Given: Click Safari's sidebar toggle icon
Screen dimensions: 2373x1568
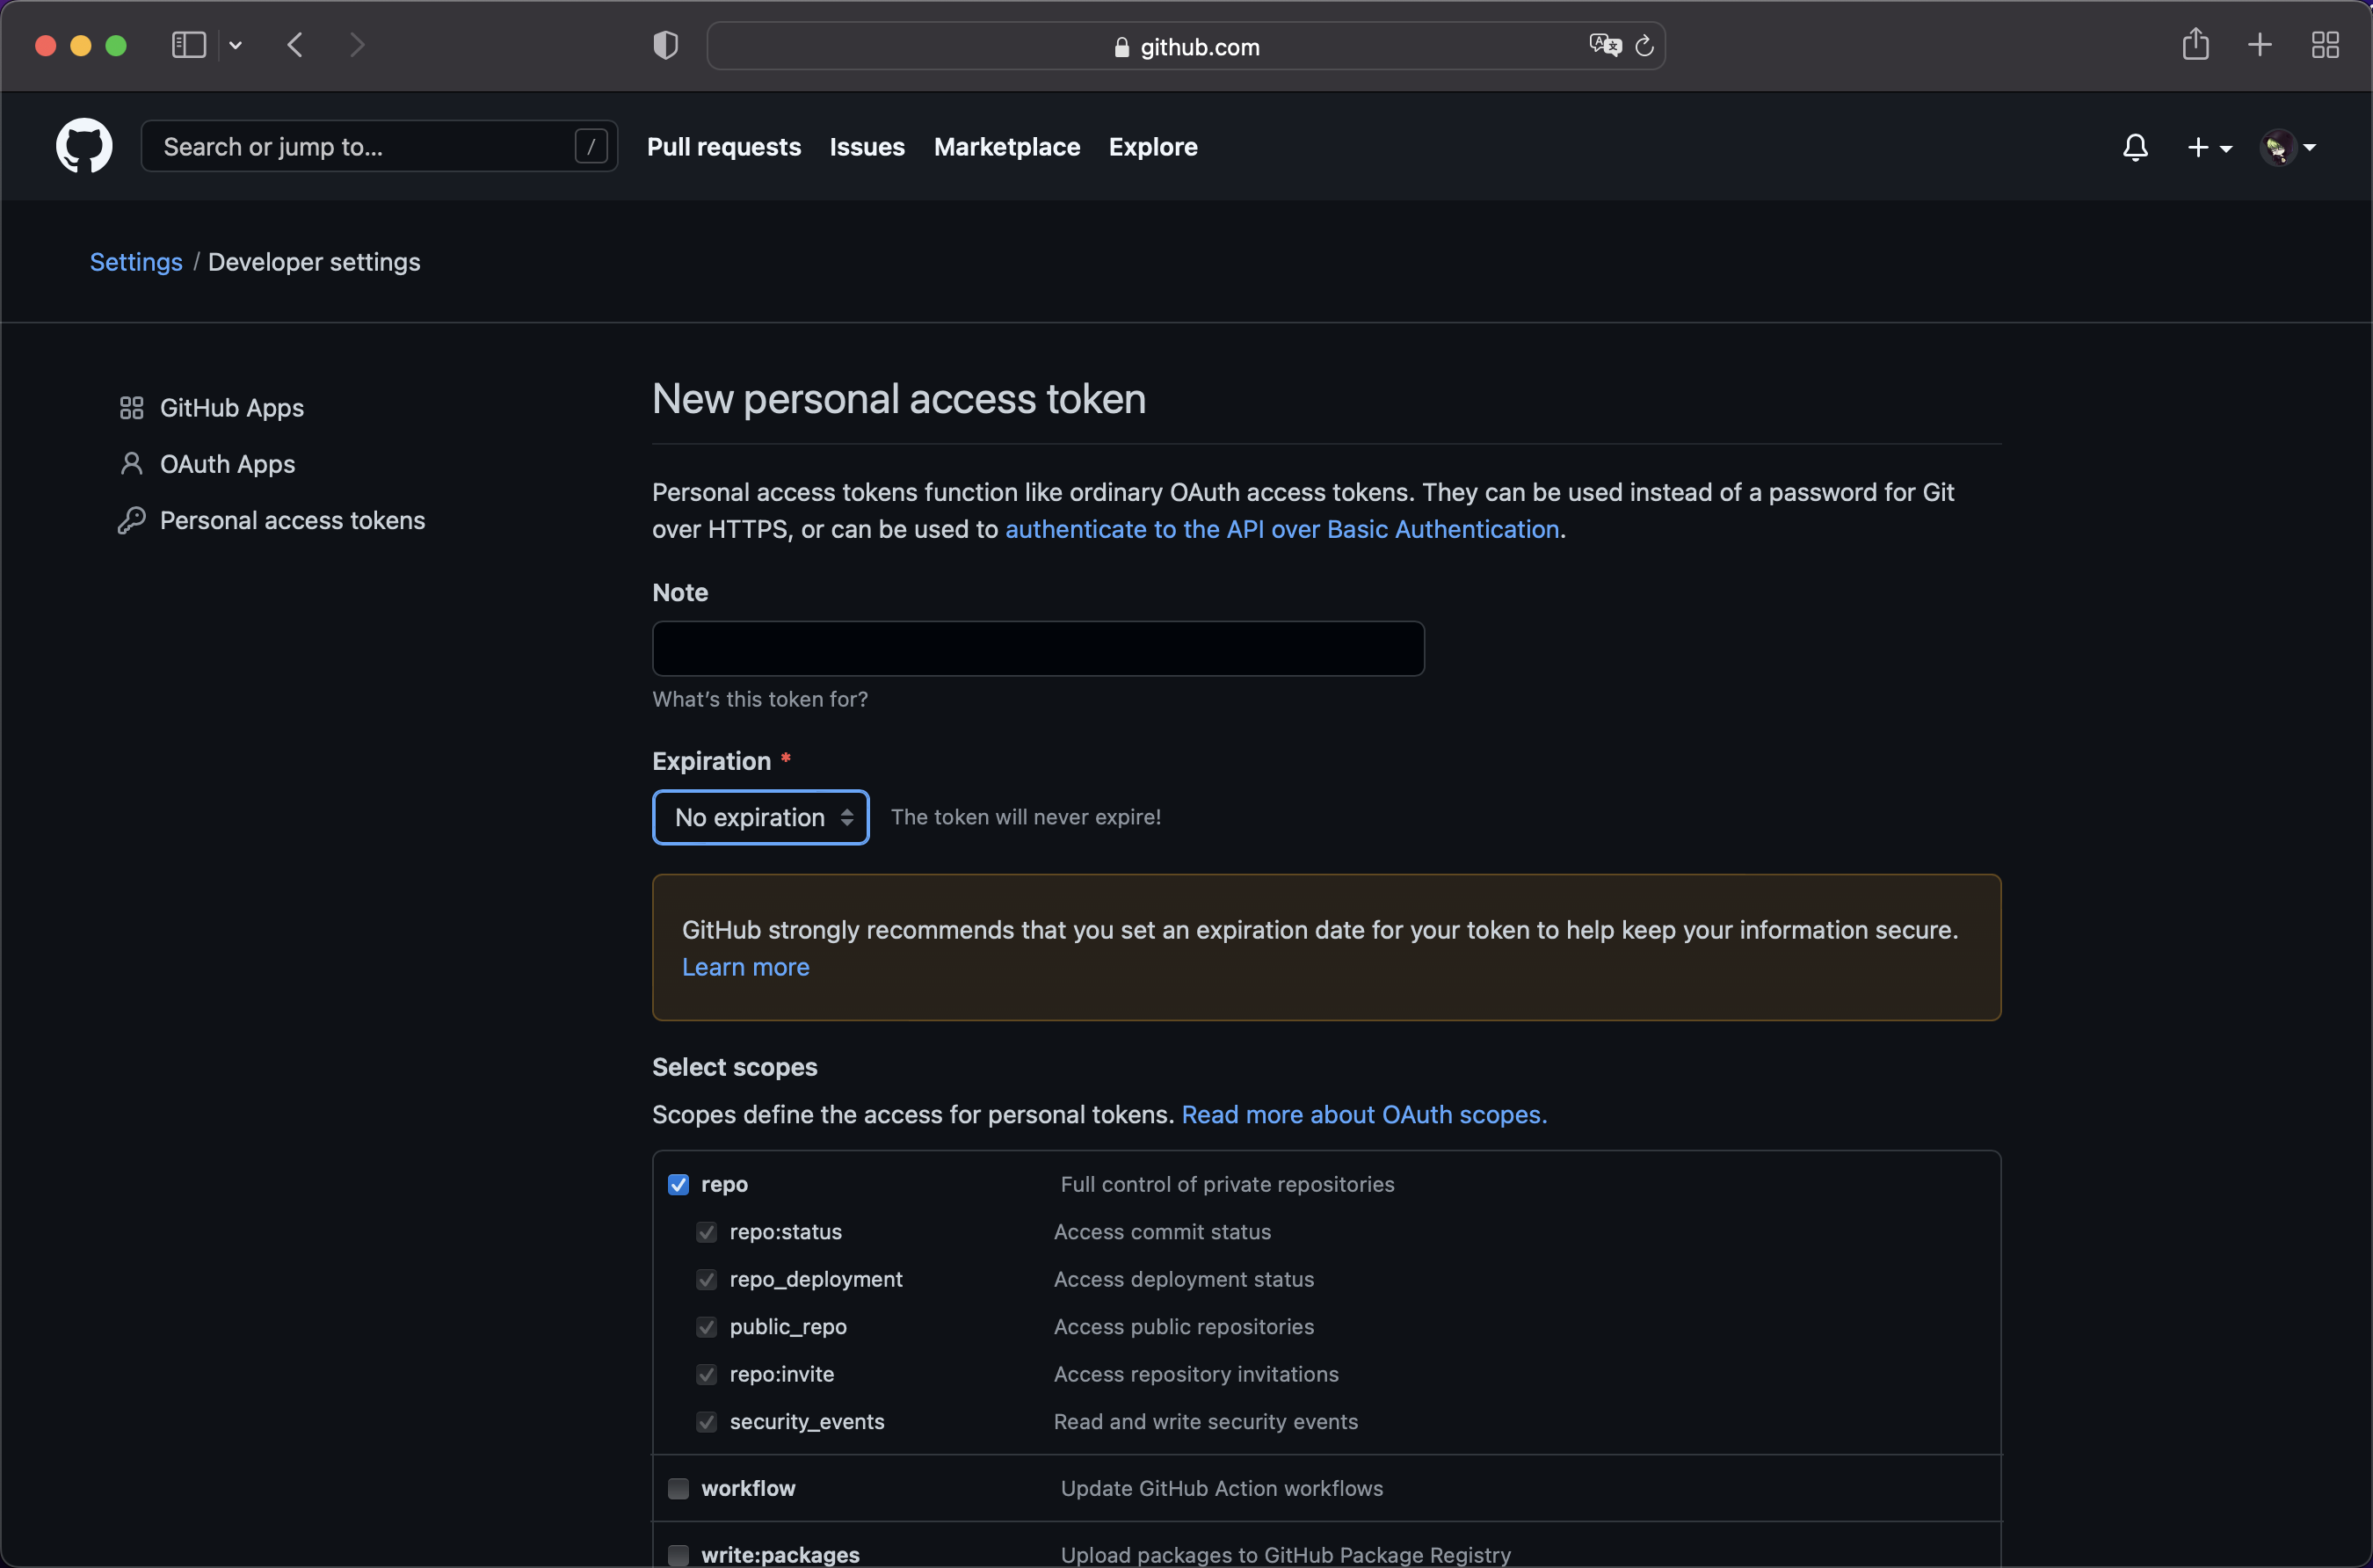Looking at the screenshot, I should click(x=189, y=45).
